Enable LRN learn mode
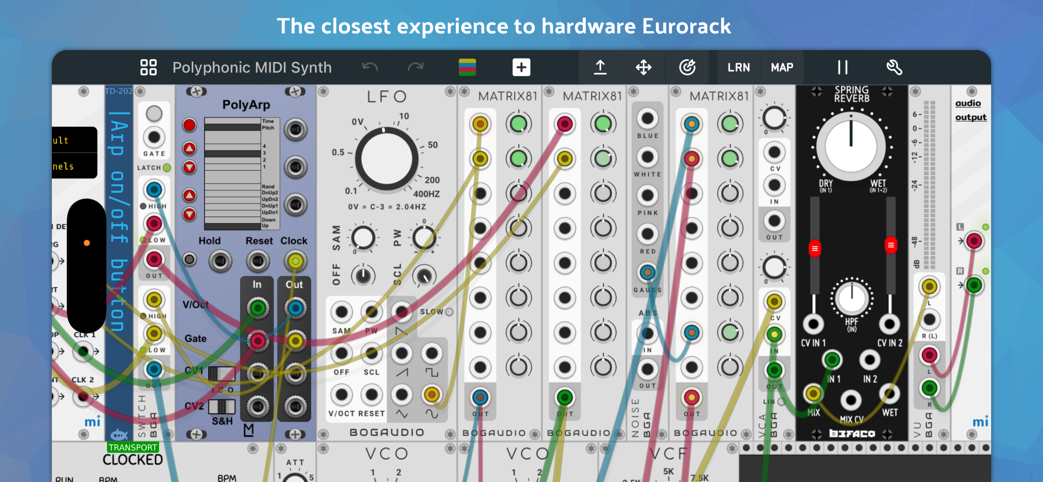1043x482 pixels. click(x=738, y=67)
